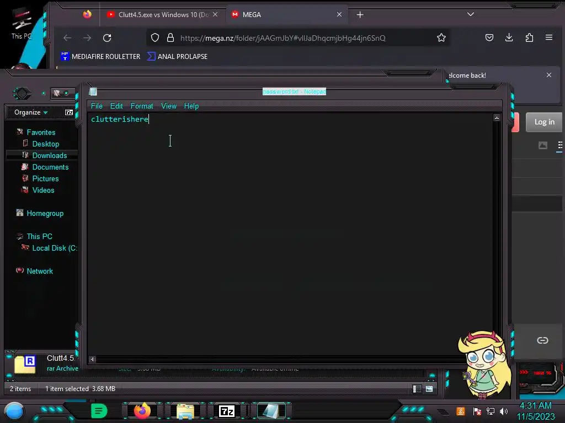
Task: Click the Star Butterfly desktop mascot
Action: [x=484, y=364]
